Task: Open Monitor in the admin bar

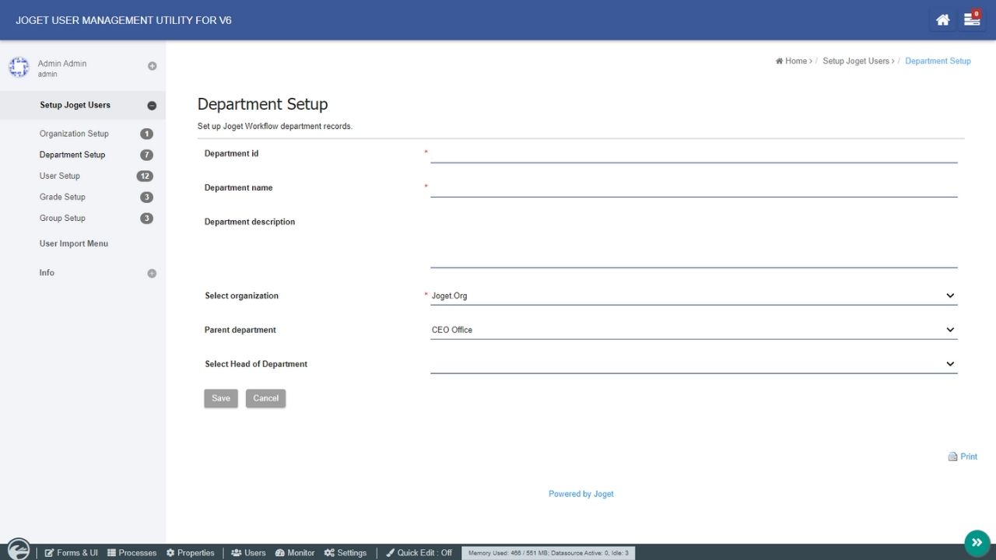Action: click(x=295, y=553)
